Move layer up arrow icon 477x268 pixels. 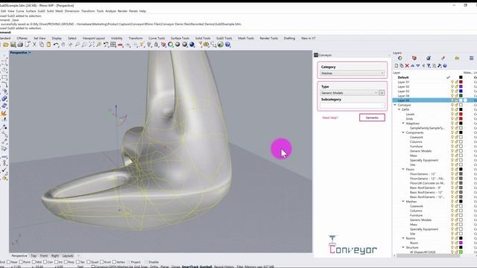pyautogui.click(x=412, y=66)
